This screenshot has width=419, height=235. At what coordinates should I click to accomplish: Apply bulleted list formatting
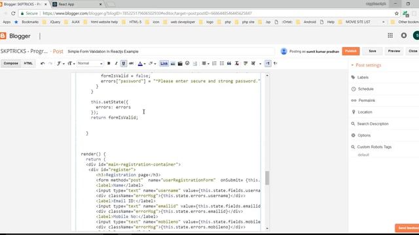pyautogui.click(x=222, y=63)
